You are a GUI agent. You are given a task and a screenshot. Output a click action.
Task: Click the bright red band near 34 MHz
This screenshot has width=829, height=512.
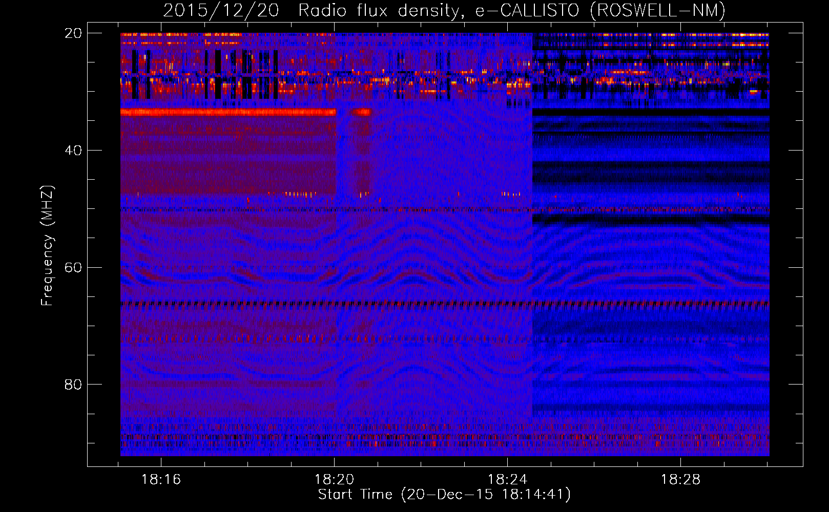[228, 112]
